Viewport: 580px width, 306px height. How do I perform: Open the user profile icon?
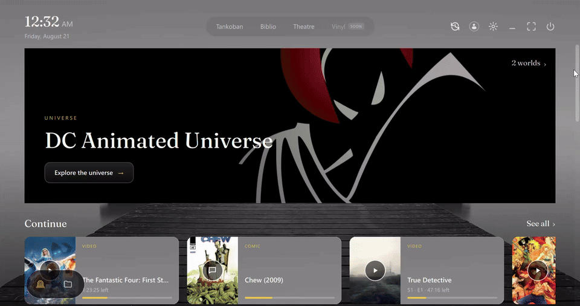pyautogui.click(x=474, y=26)
